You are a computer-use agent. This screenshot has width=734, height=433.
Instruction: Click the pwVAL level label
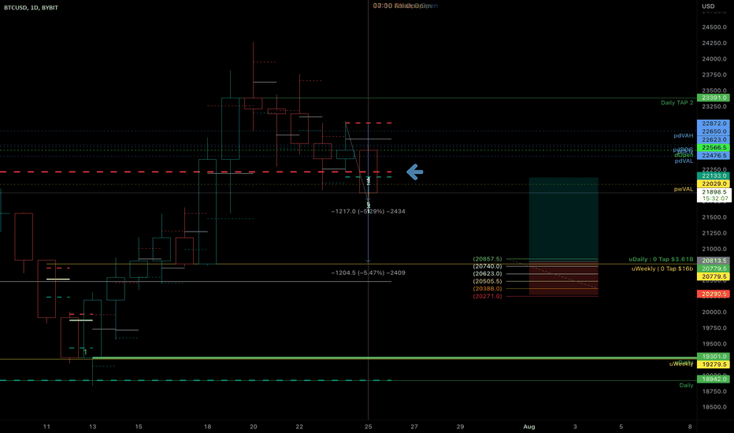click(x=684, y=189)
